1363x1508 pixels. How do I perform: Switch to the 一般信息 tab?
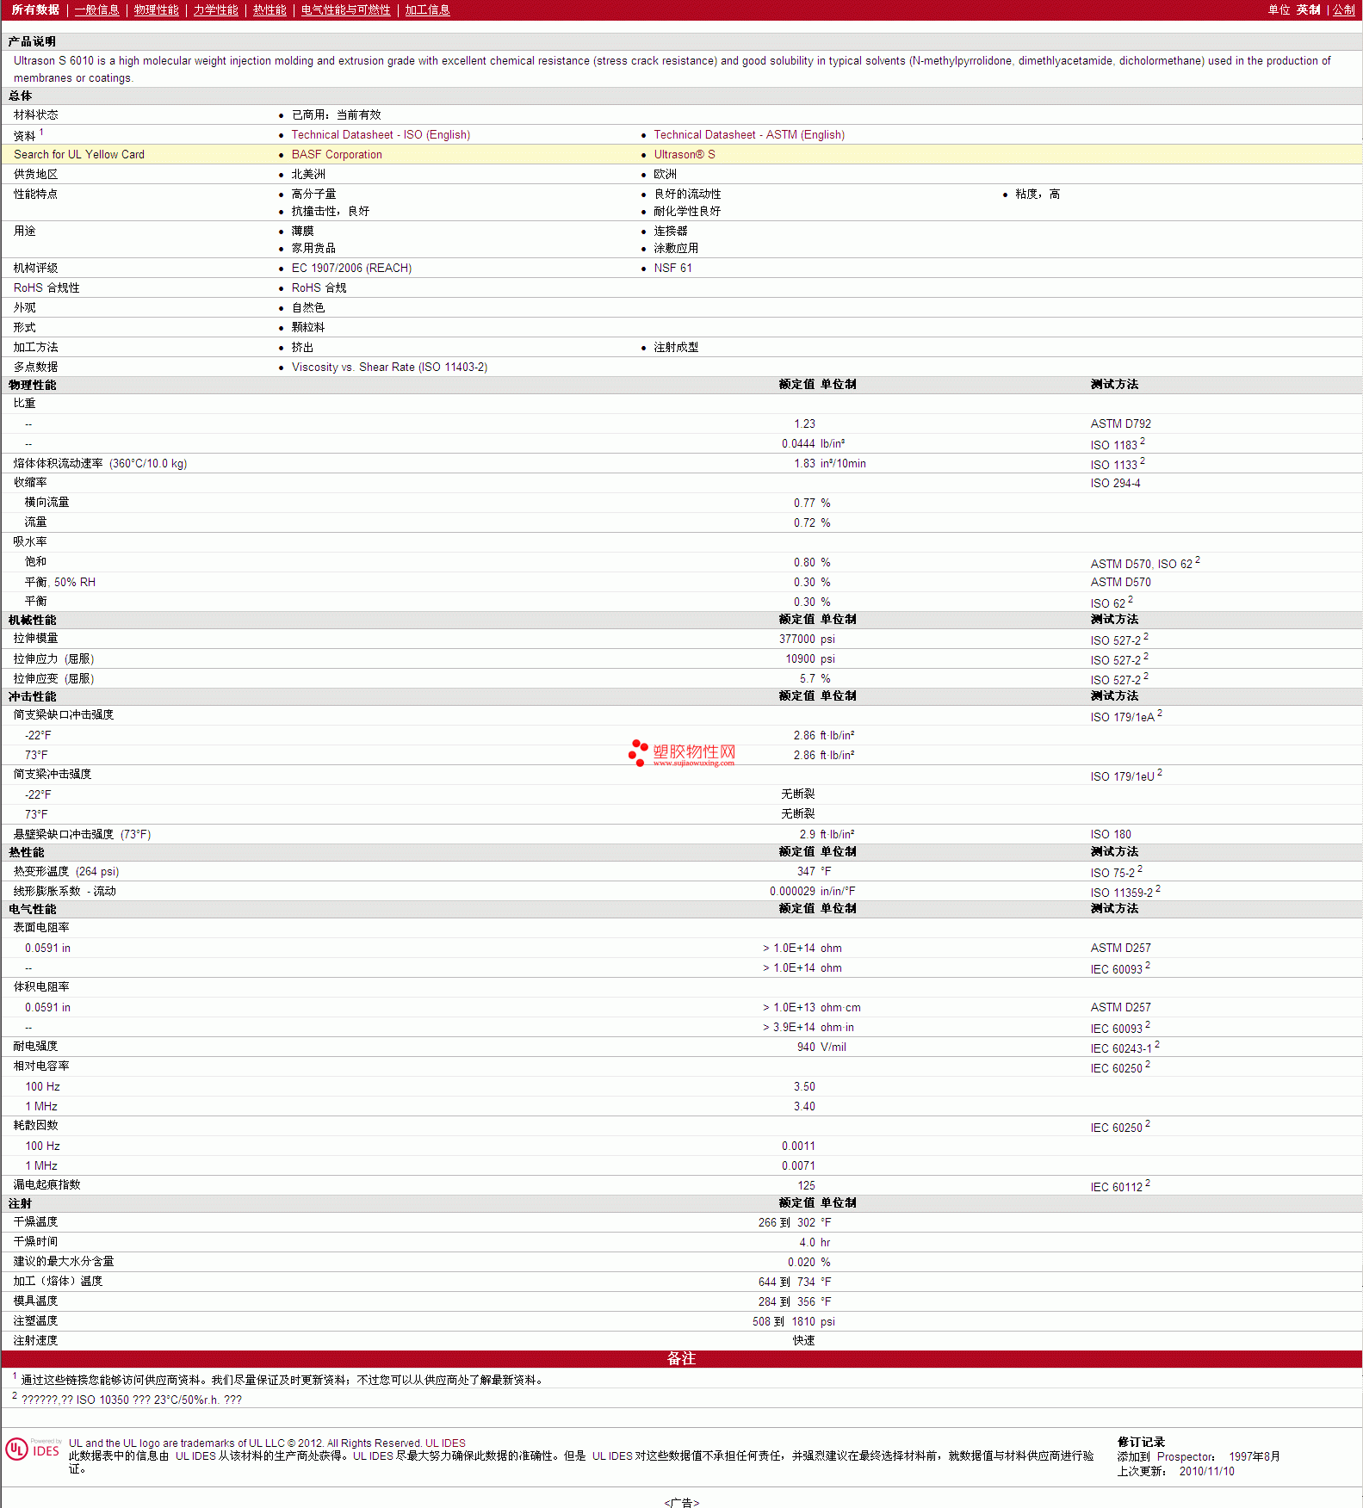pos(97,10)
